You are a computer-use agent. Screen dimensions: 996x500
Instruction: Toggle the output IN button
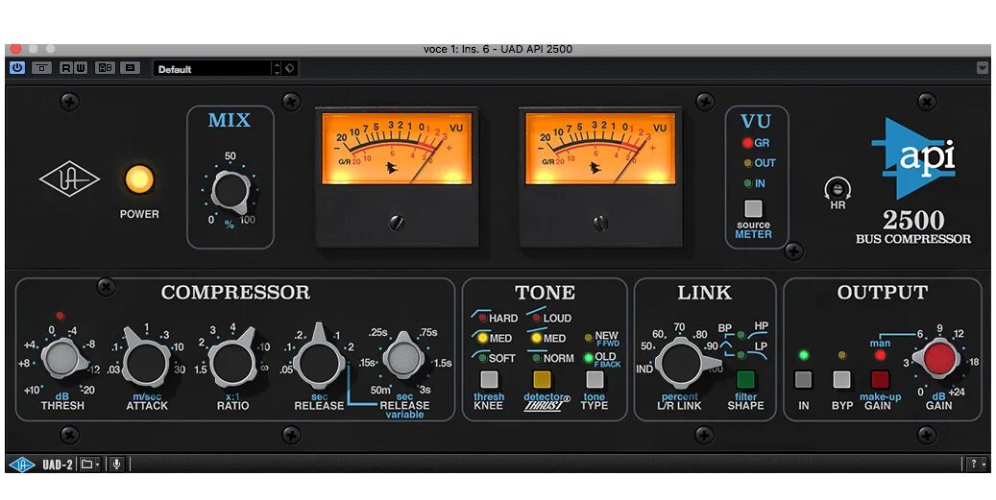pyautogui.click(x=804, y=379)
